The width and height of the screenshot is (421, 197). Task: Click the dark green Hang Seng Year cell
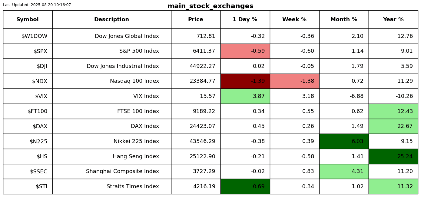[x=393, y=156]
